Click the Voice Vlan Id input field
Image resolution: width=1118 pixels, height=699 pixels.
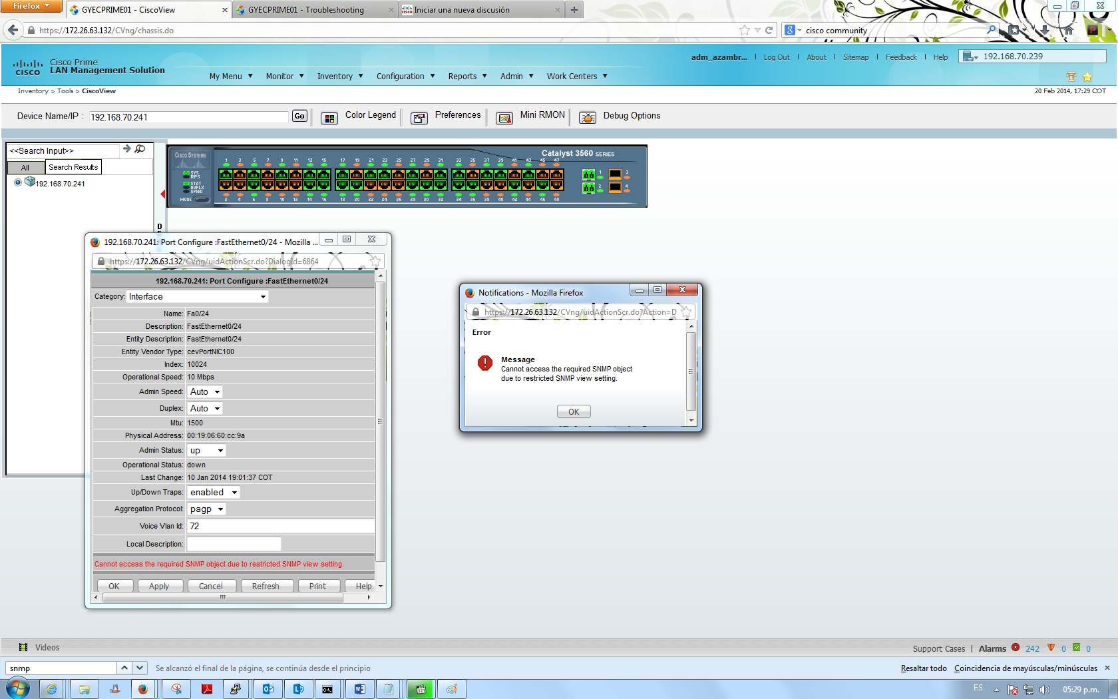(x=281, y=526)
